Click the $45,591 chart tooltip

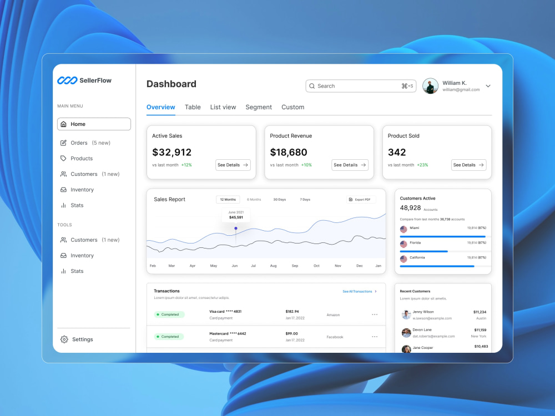tap(236, 215)
